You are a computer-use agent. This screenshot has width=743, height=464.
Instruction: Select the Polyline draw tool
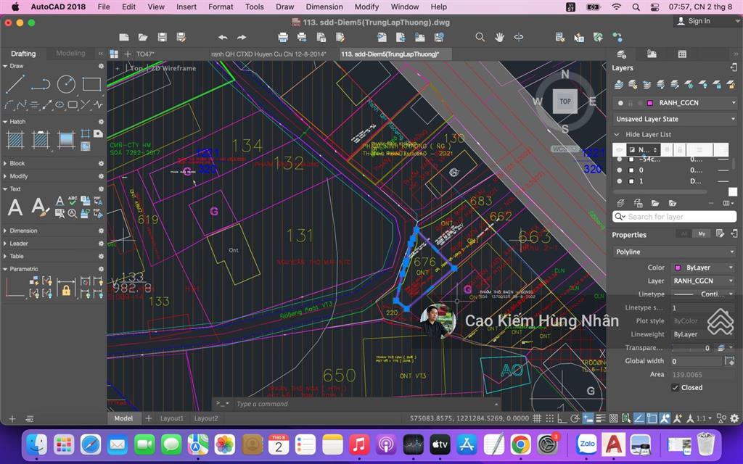pyautogui.click(x=41, y=84)
